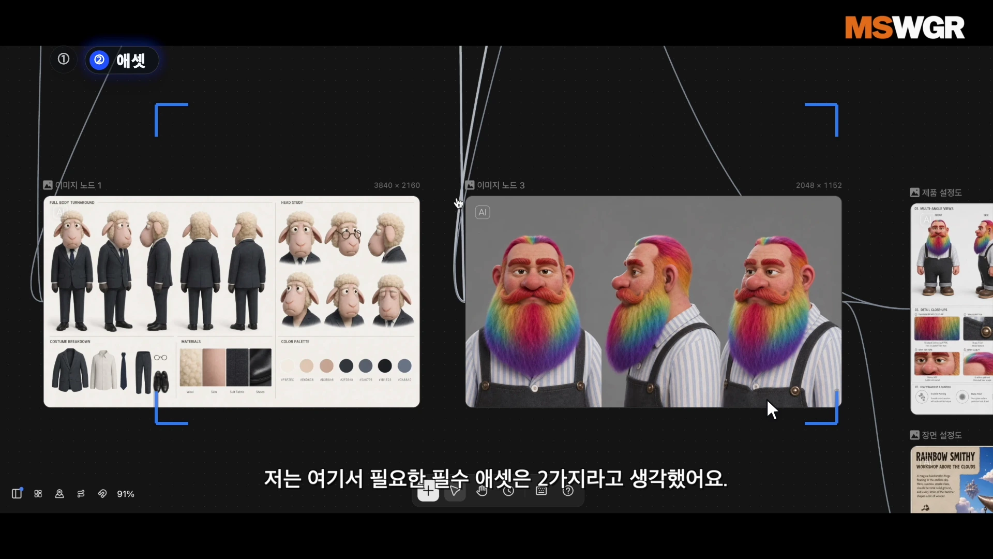Click the 2048 × 1152 dimension text
This screenshot has width=993, height=559.
819,185
